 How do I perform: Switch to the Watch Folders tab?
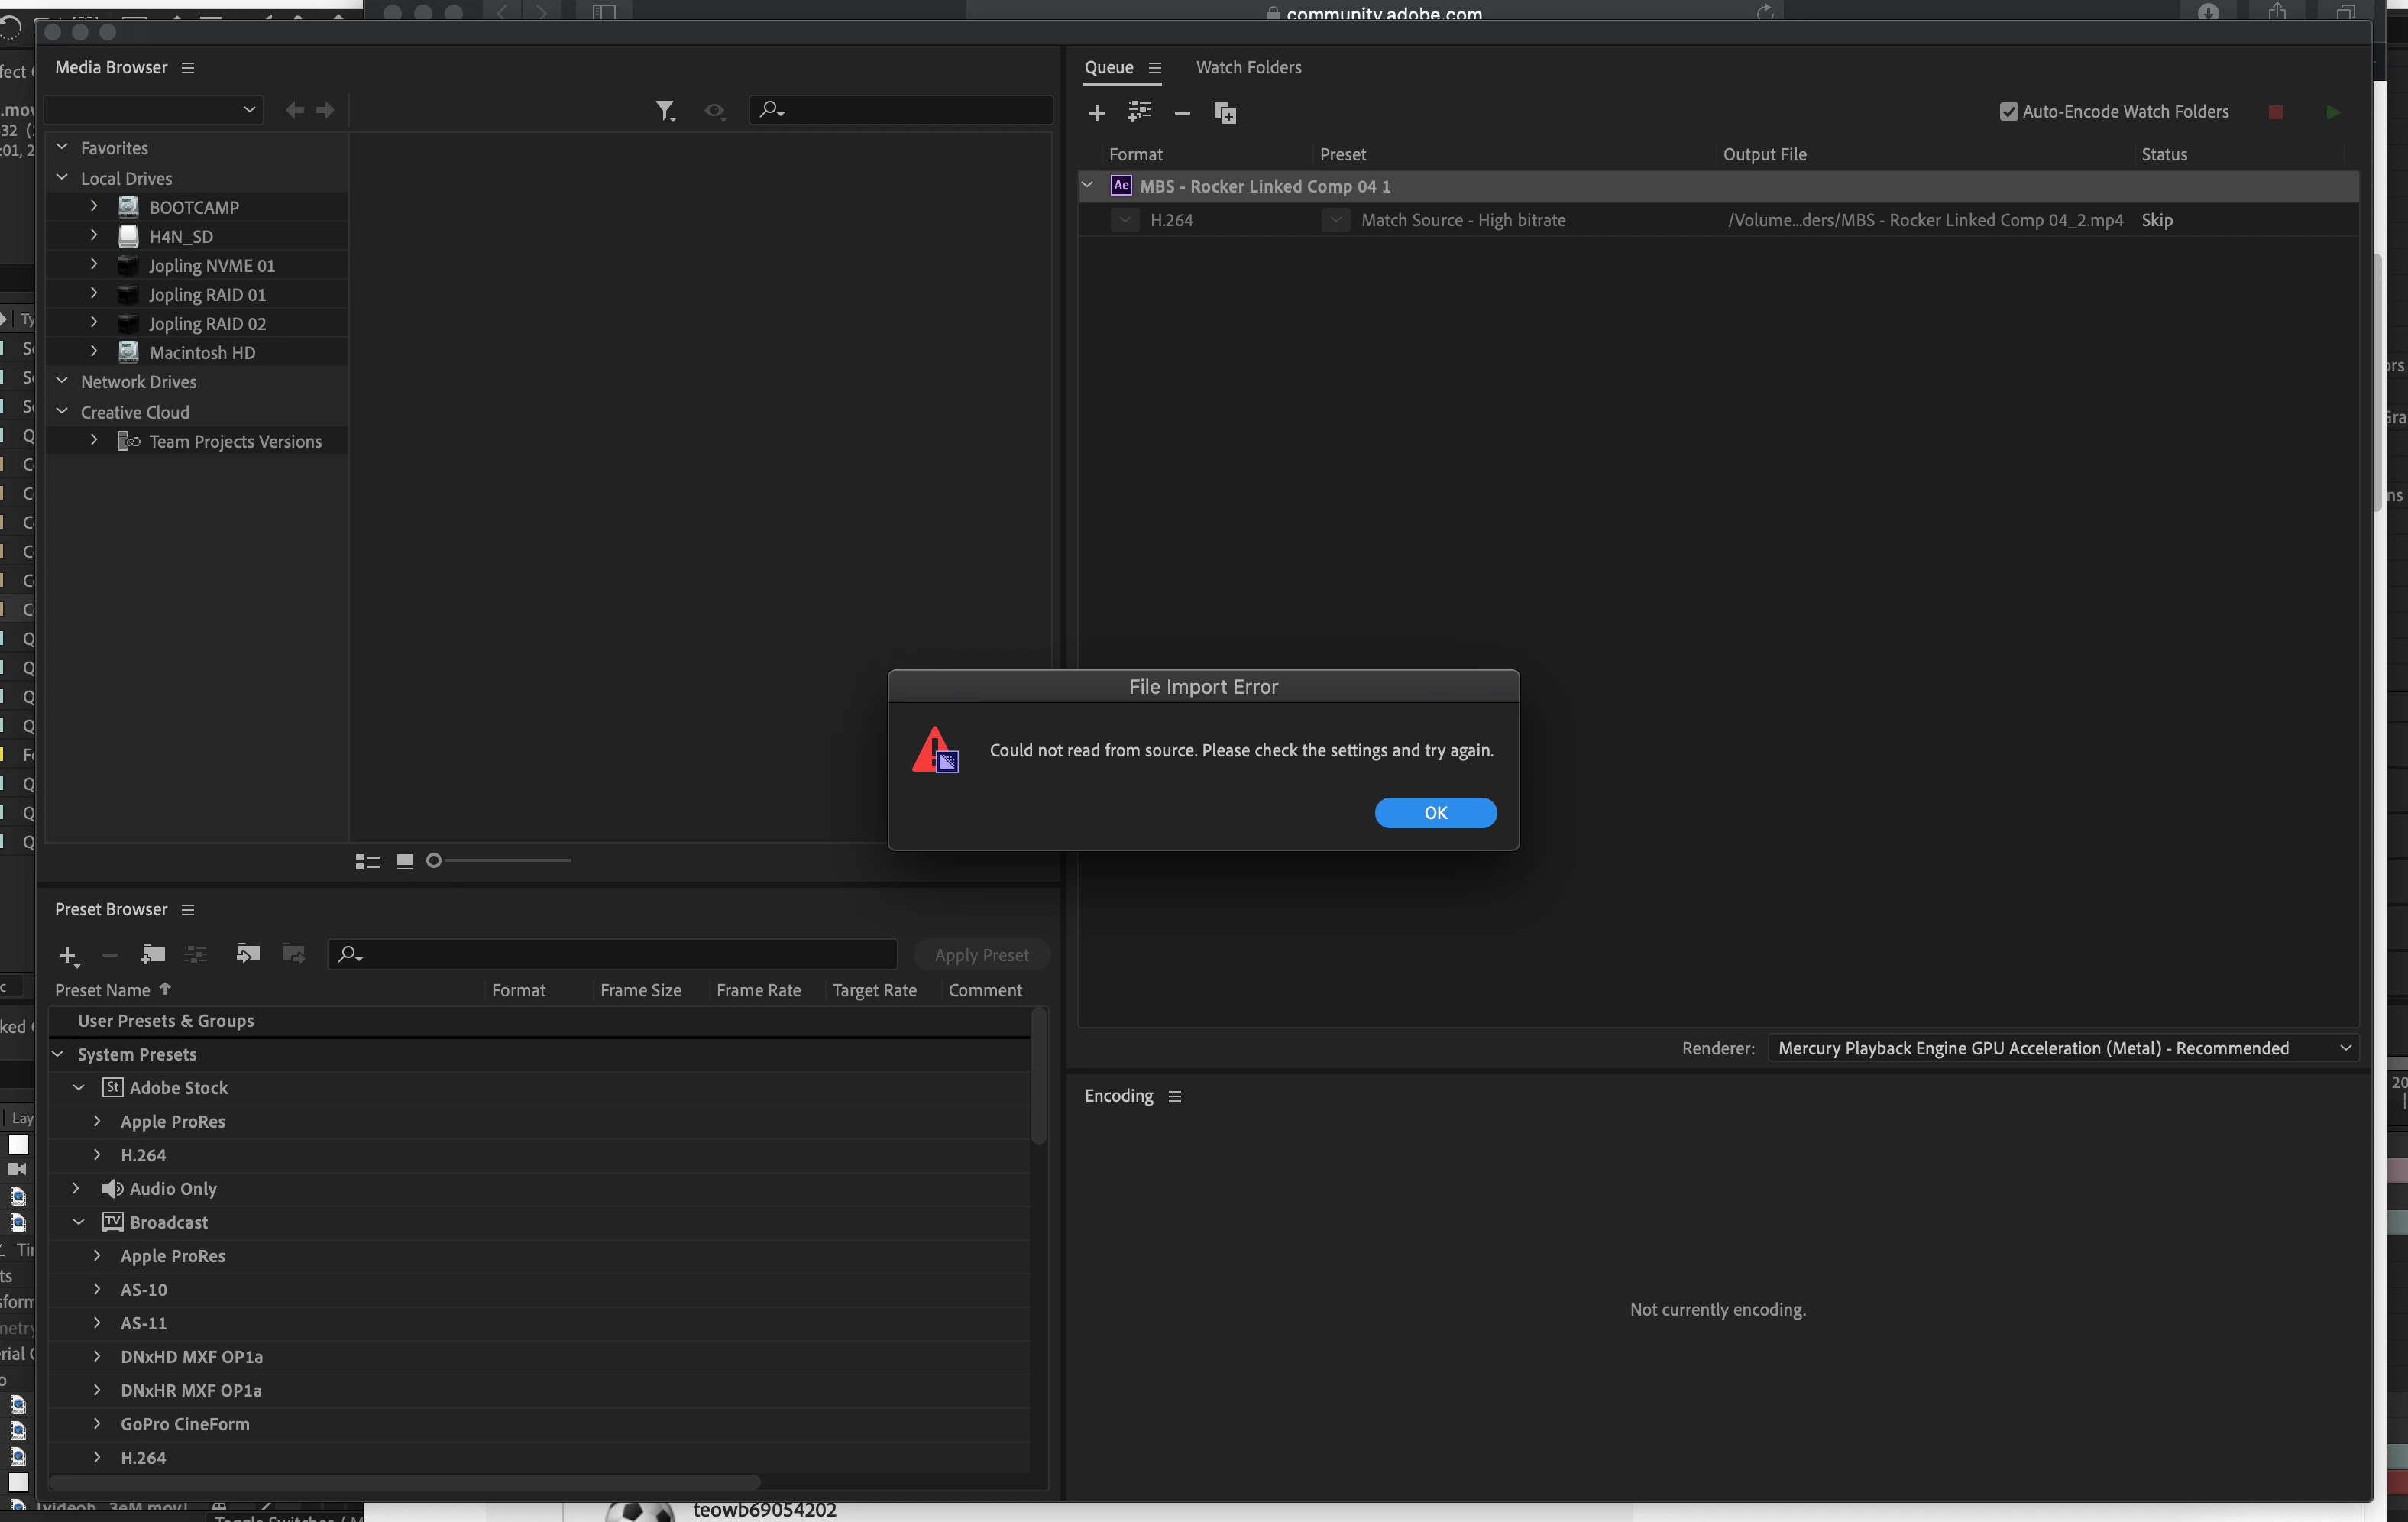point(1248,67)
